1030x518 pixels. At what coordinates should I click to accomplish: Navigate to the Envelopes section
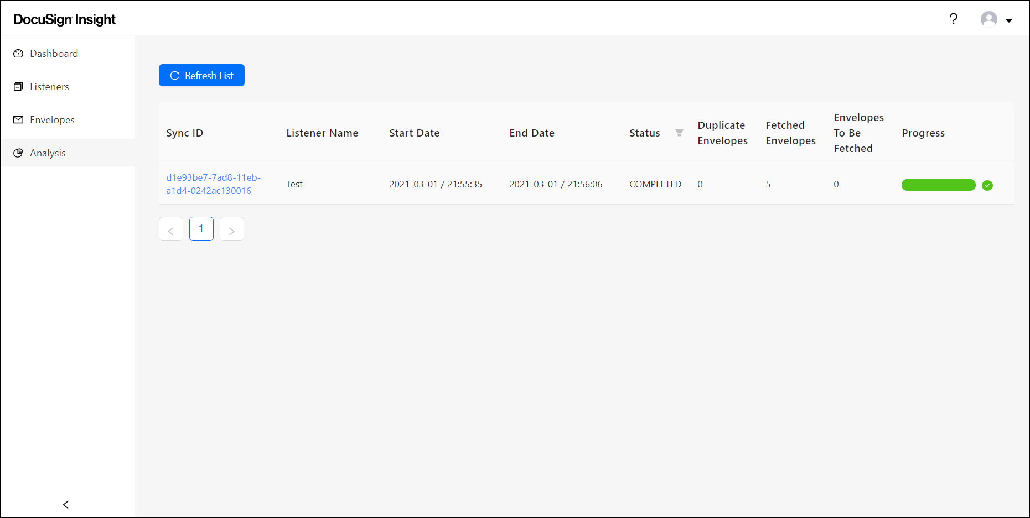point(52,120)
